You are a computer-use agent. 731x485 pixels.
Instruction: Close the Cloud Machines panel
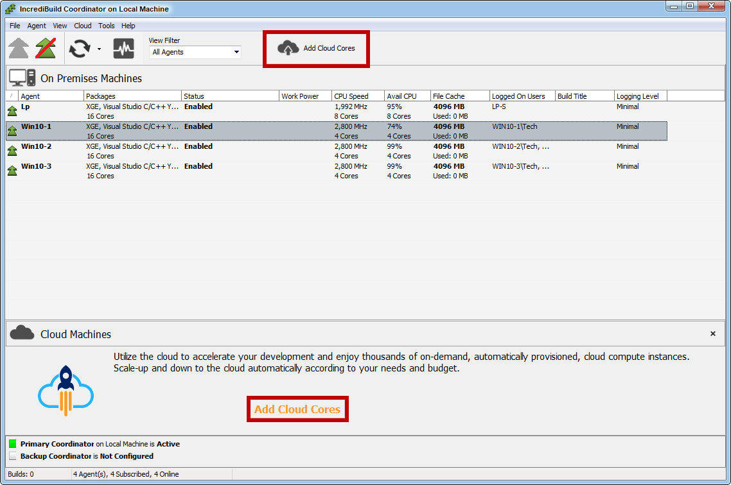[x=713, y=334]
